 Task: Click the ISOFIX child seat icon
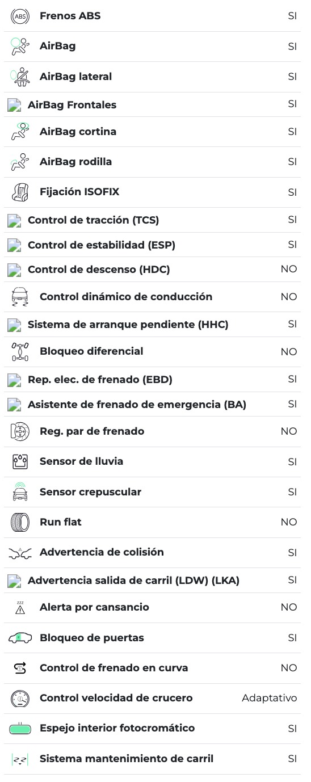pos(20,192)
